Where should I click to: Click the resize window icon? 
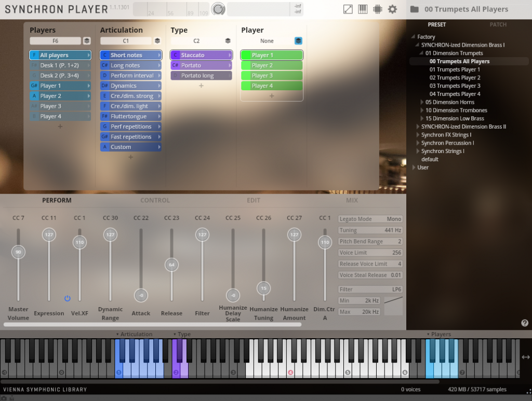pos(348,9)
